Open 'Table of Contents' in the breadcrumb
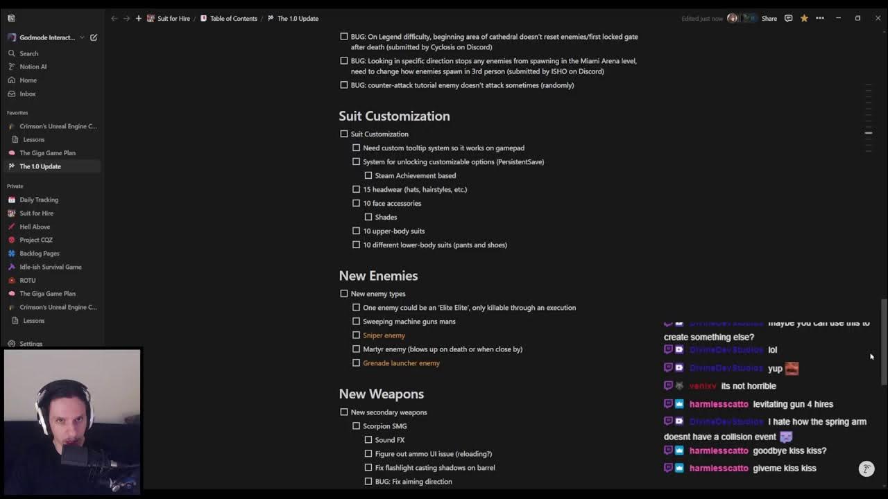This screenshot has height=499, width=888. click(233, 19)
